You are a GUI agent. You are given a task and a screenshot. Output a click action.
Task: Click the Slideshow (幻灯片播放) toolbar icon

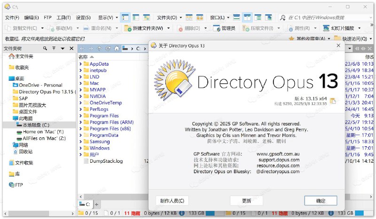point(325,28)
